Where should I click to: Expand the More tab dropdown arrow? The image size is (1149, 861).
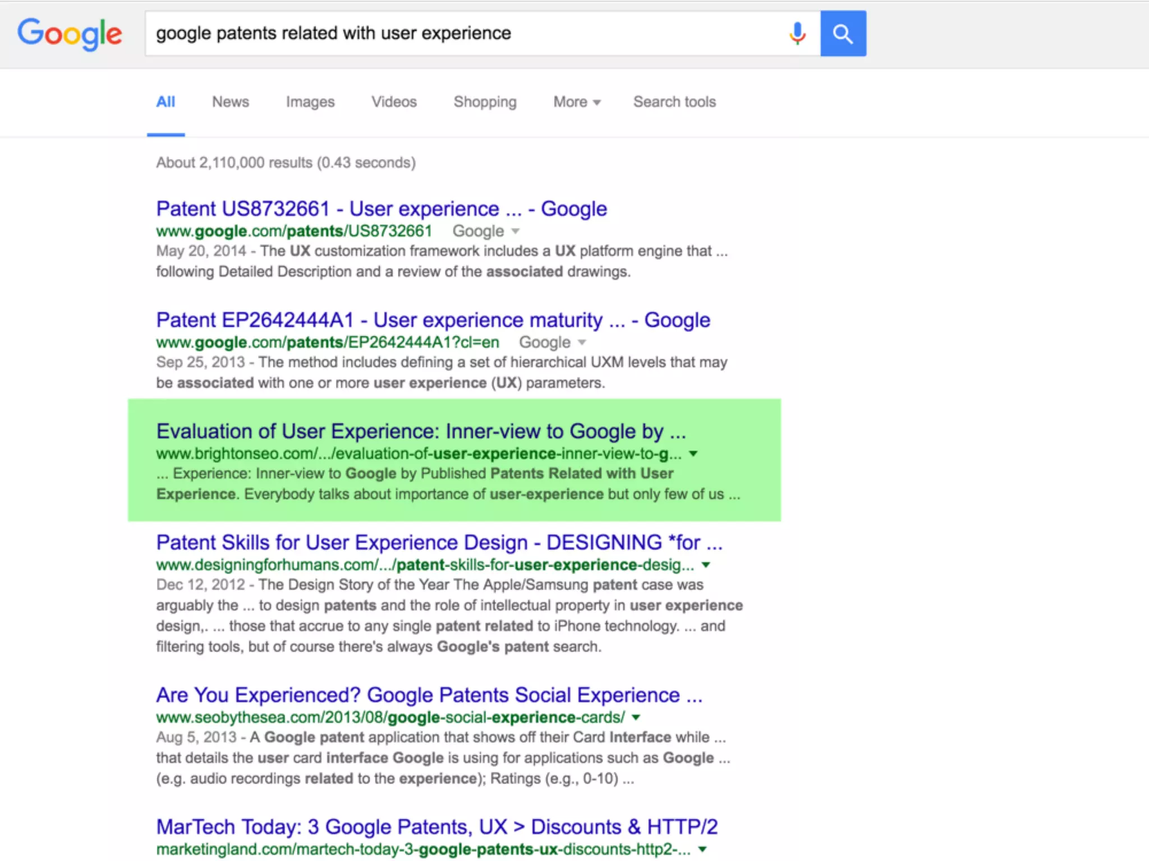(596, 103)
